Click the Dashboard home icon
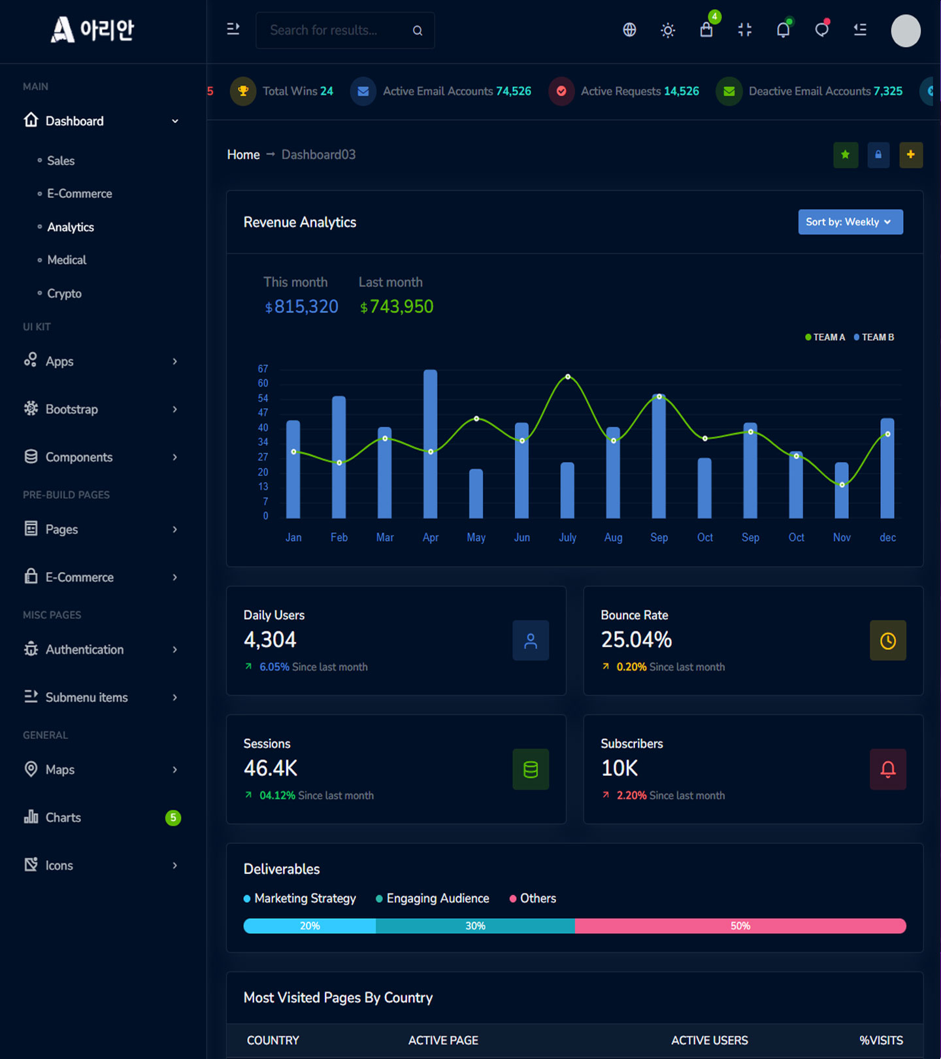941x1059 pixels. [x=31, y=120]
